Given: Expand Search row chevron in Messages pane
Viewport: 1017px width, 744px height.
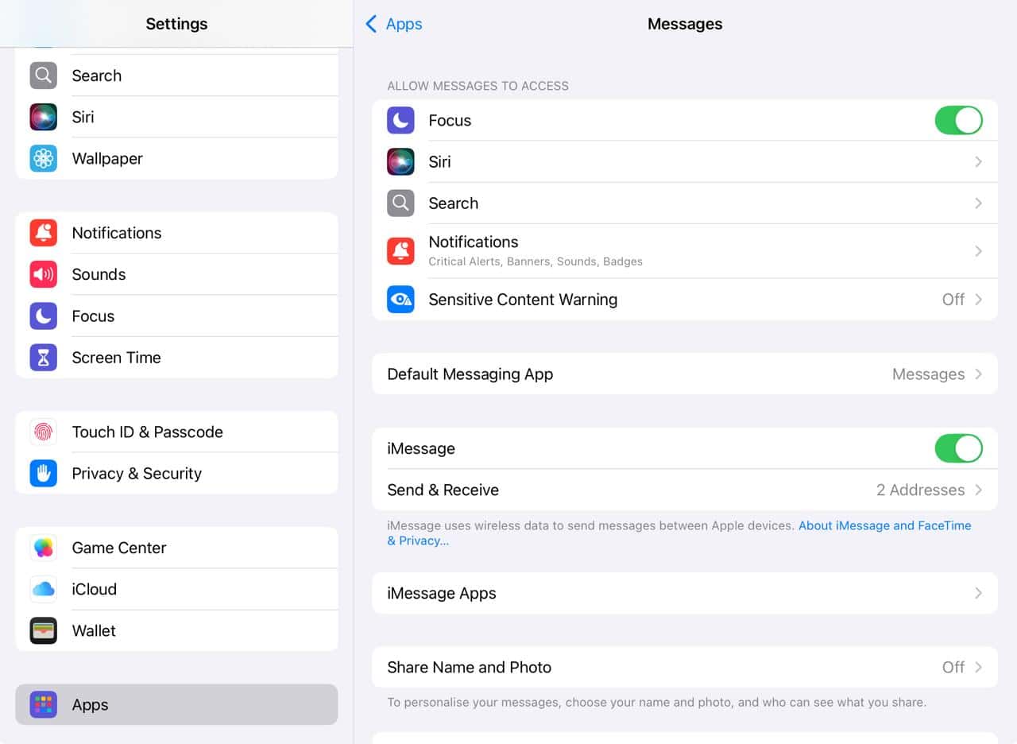Looking at the screenshot, I should (978, 203).
